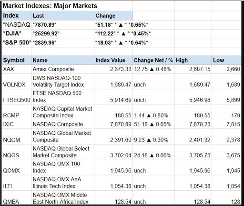The image size is (244, 206).
Task: Click the Low column header
Action: click(x=226, y=60)
